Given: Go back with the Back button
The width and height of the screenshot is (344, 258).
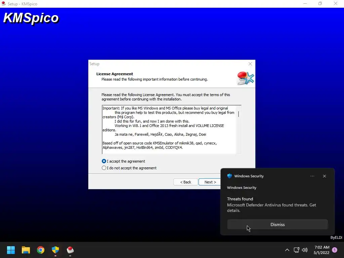Looking at the screenshot, I should click(185, 182).
